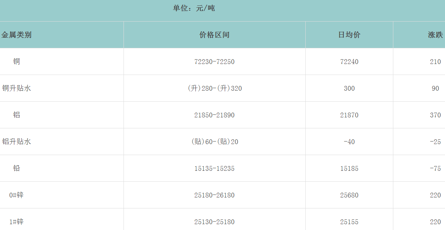The height and width of the screenshot is (230, 445).
Task: Click the 涨跌 column header
Action: coord(435,35)
